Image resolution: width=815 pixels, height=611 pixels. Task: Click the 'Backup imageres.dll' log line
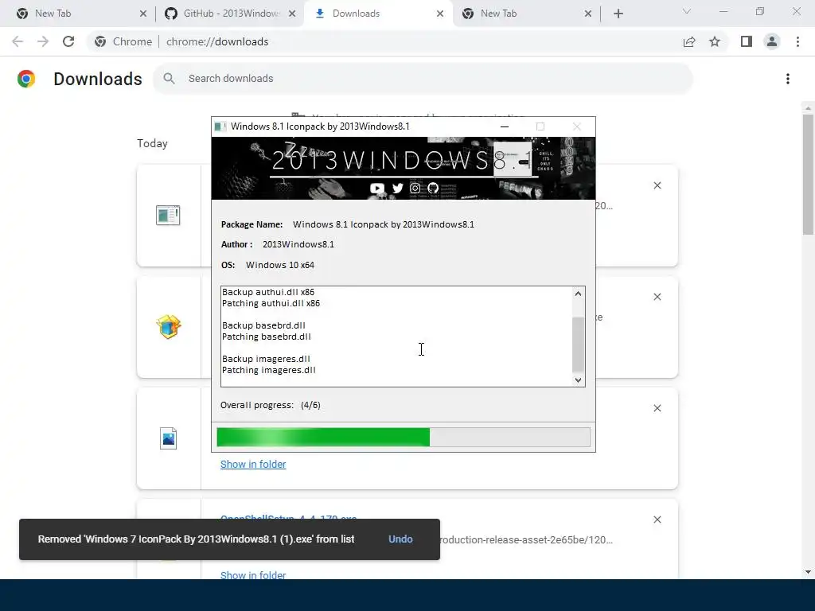[x=266, y=359]
